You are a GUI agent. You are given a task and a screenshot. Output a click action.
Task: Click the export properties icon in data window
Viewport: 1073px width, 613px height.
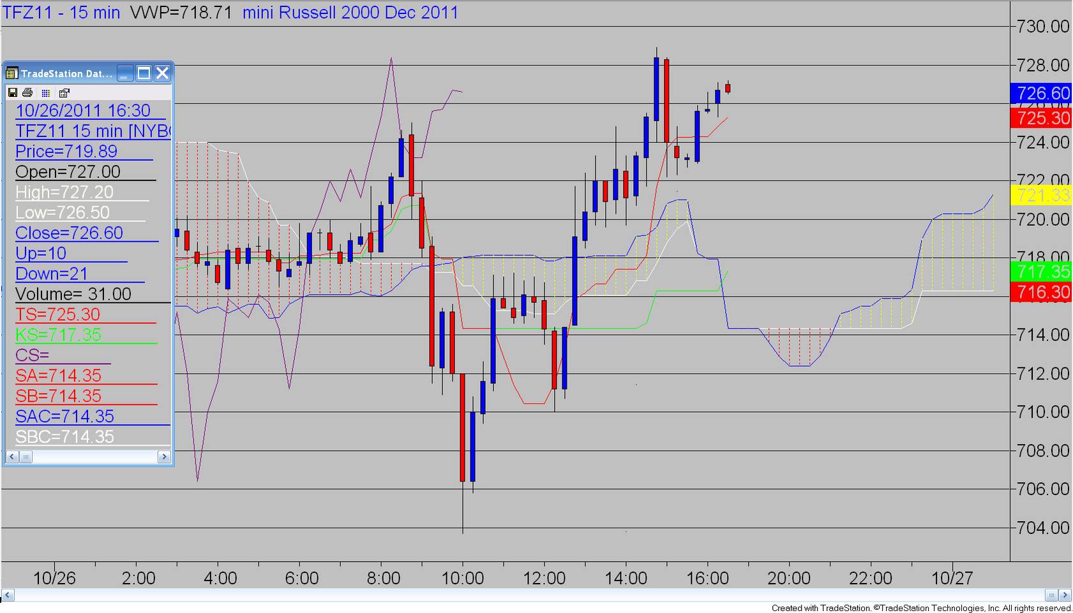[x=64, y=92]
